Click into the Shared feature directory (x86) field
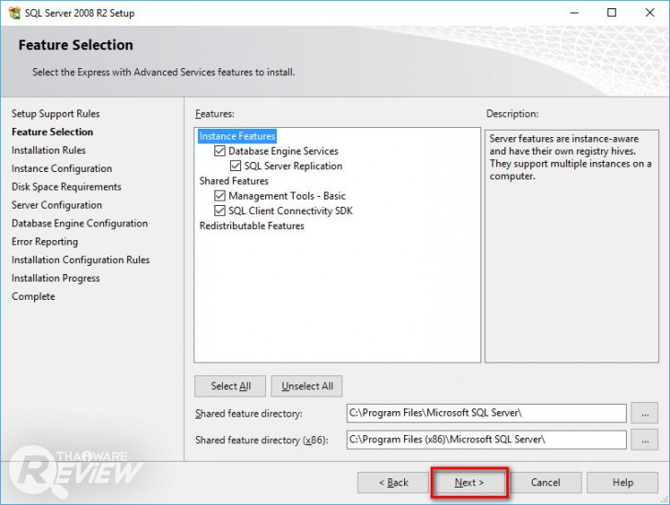670x505 pixels. 486,440
